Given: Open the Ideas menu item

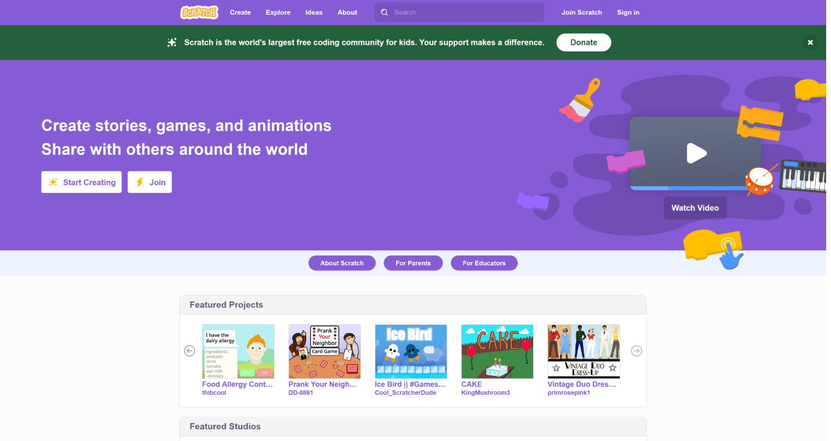Looking at the screenshot, I should (314, 12).
